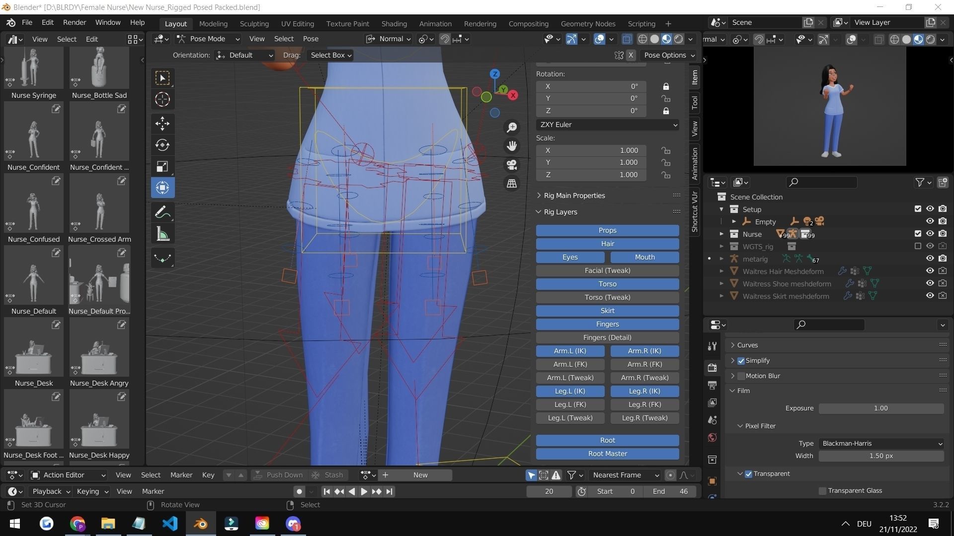Play the animation forward
Screen dimensions: 954x536
click(x=364, y=491)
